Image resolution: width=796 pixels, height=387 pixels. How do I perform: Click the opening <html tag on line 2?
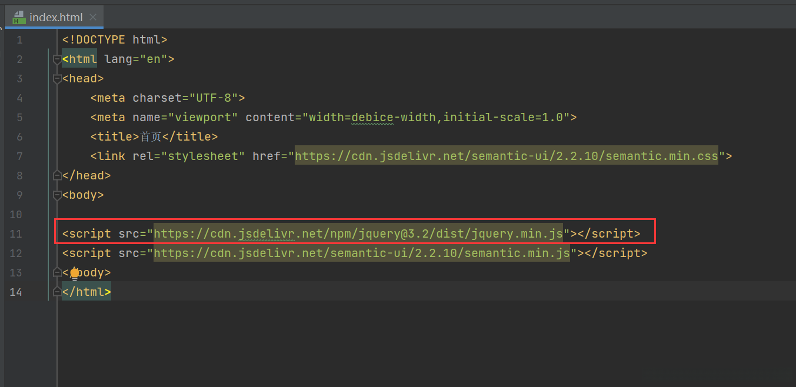click(79, 59)
